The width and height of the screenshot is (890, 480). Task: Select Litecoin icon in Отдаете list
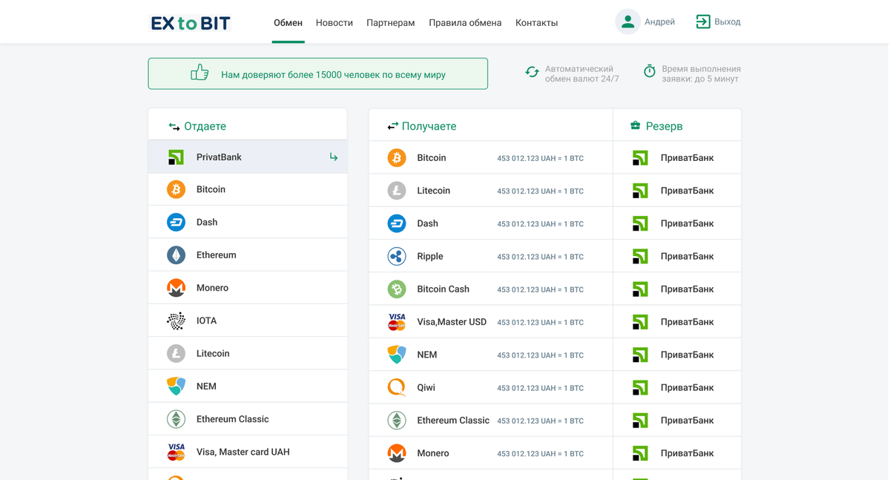coord(176,354)
